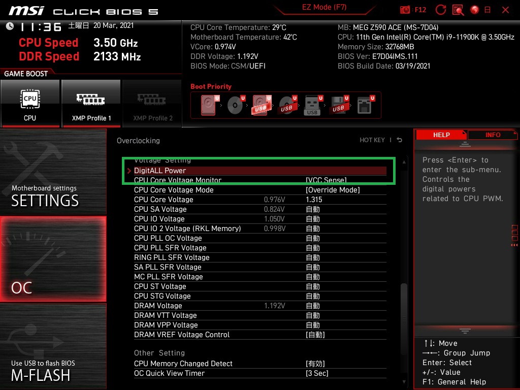Enable XMP Profile 1
Viewport: 520px width, 390px height.
(x=91, y=104)
